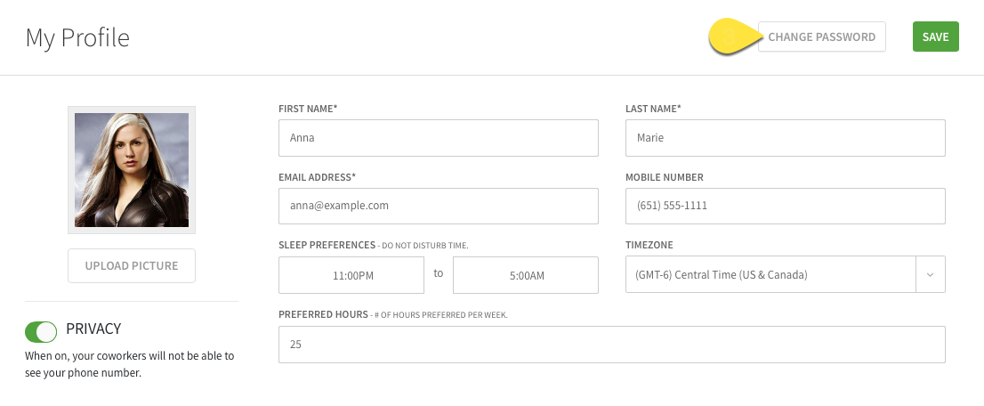Open the 5:00AM sleep end time picker
Screen dimensions: 984x406
click(526, 275)
